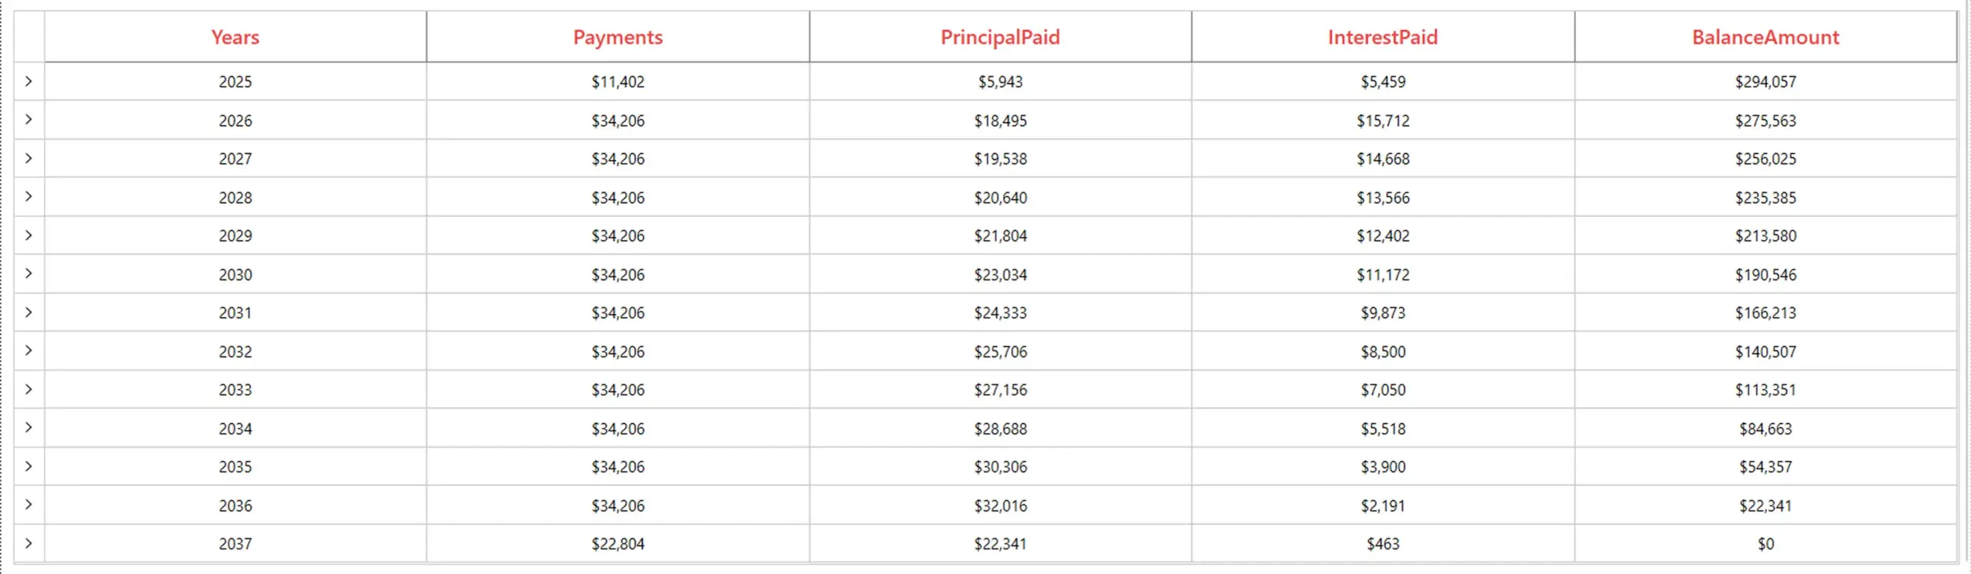The height and width of the screenshot is (574, 1971).
Task: Select the $294,057 balance cell for 2025
Action: coord(1766,82)
